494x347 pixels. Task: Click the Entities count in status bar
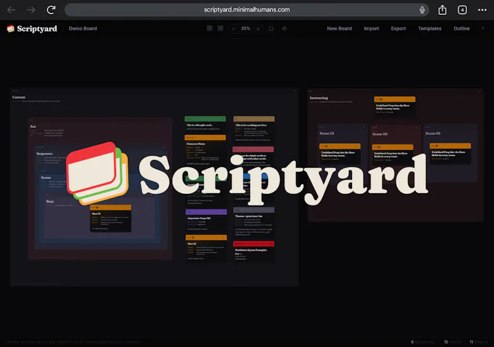[x=479, y=342]
